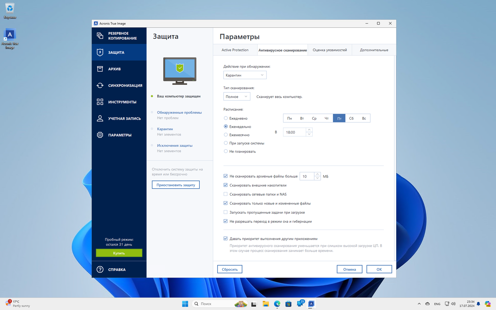496x310 pixels.
Task: Open the Резервное копирование section in the sidebar
Action: tap(119, 36)
